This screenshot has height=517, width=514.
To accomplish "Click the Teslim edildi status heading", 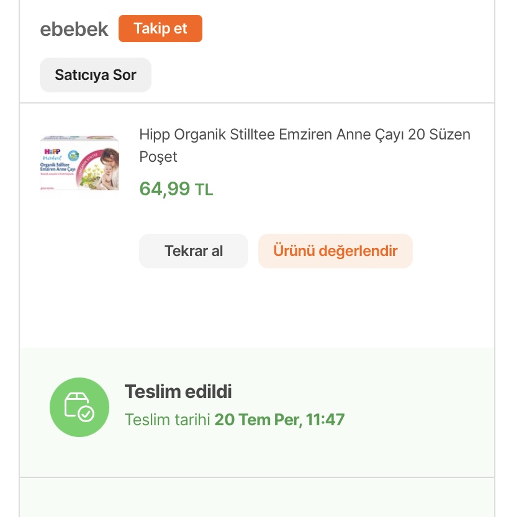I will (178, 392).
